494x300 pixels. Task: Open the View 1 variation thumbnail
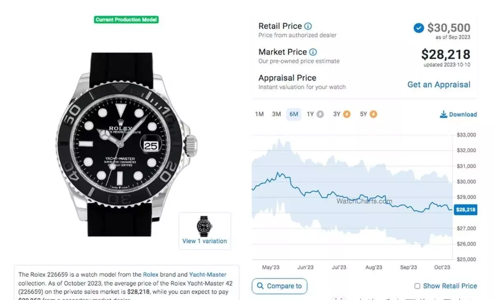[205, 230]
